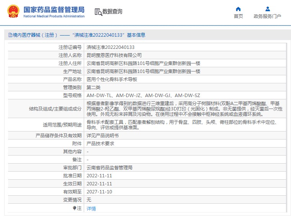Select the 第二类 value
Screen dimensions: 291x219
pyautogui.click(x=93, y=88)
